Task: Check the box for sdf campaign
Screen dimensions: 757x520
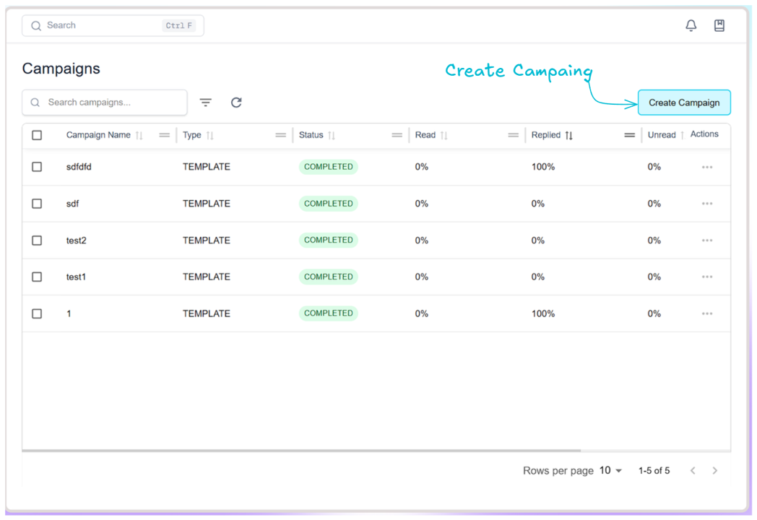Action: pos(37,204)
